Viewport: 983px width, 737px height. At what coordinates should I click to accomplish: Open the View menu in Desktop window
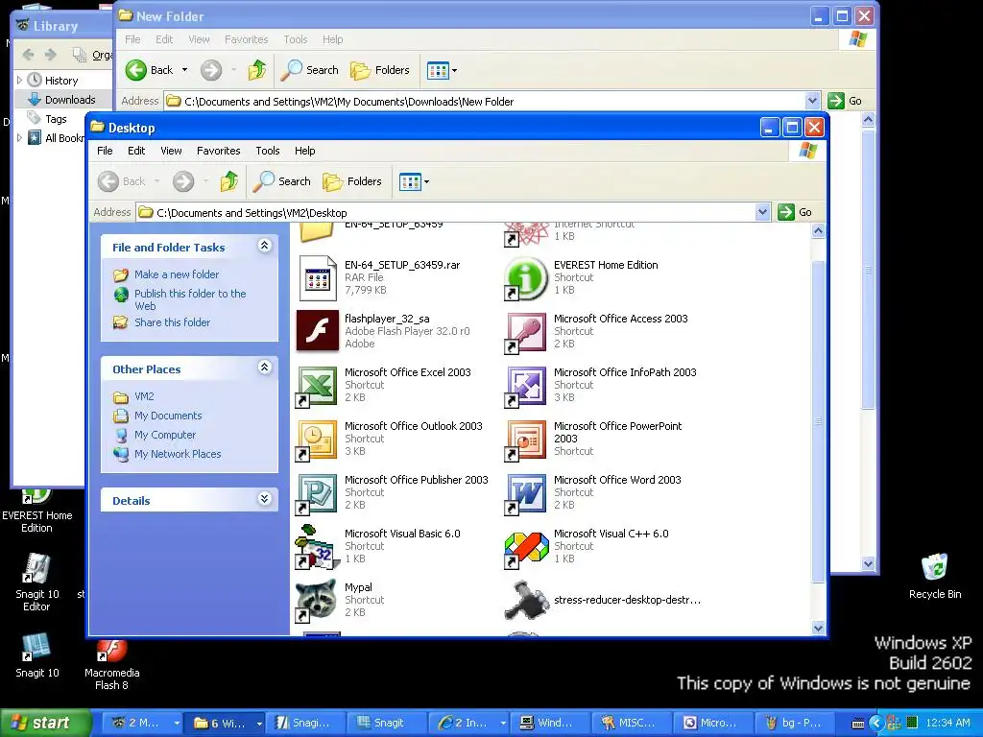click(171, 151)
